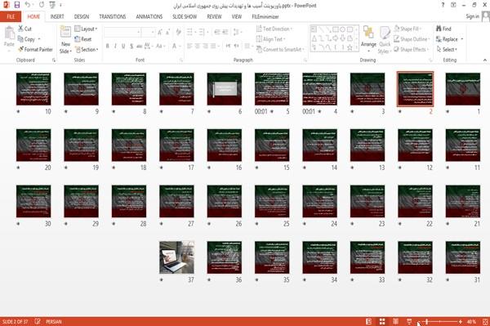Click Clear All Formatting icon
The height and width of the screenshot is (326, 490).
178,32
